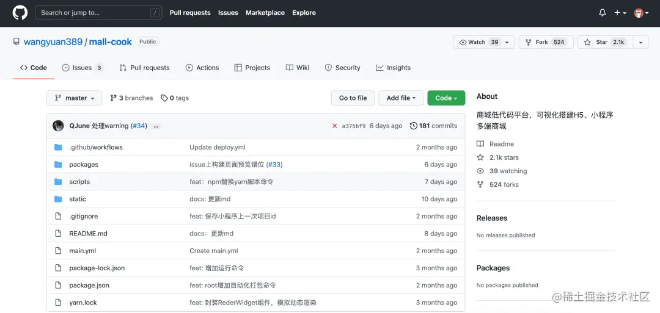The width and height of the screenshot is (660, 313).
Task: Open the static folder
Action: coord(78,199)
